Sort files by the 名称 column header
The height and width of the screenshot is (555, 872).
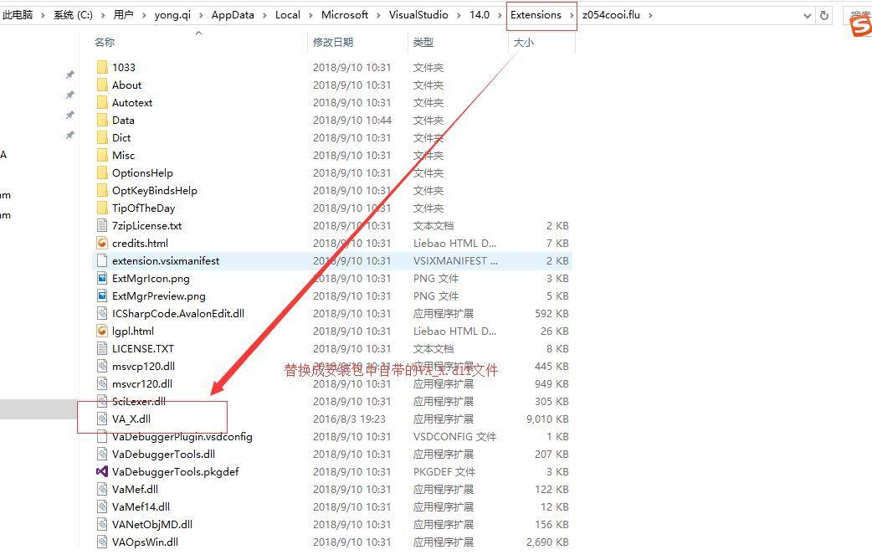pyautogui.click(x=105, y=42)
